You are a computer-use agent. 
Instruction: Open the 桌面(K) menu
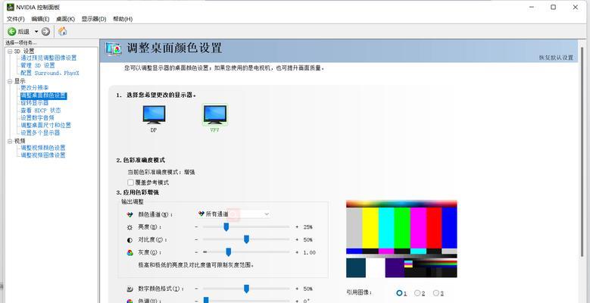coord(65,19)
